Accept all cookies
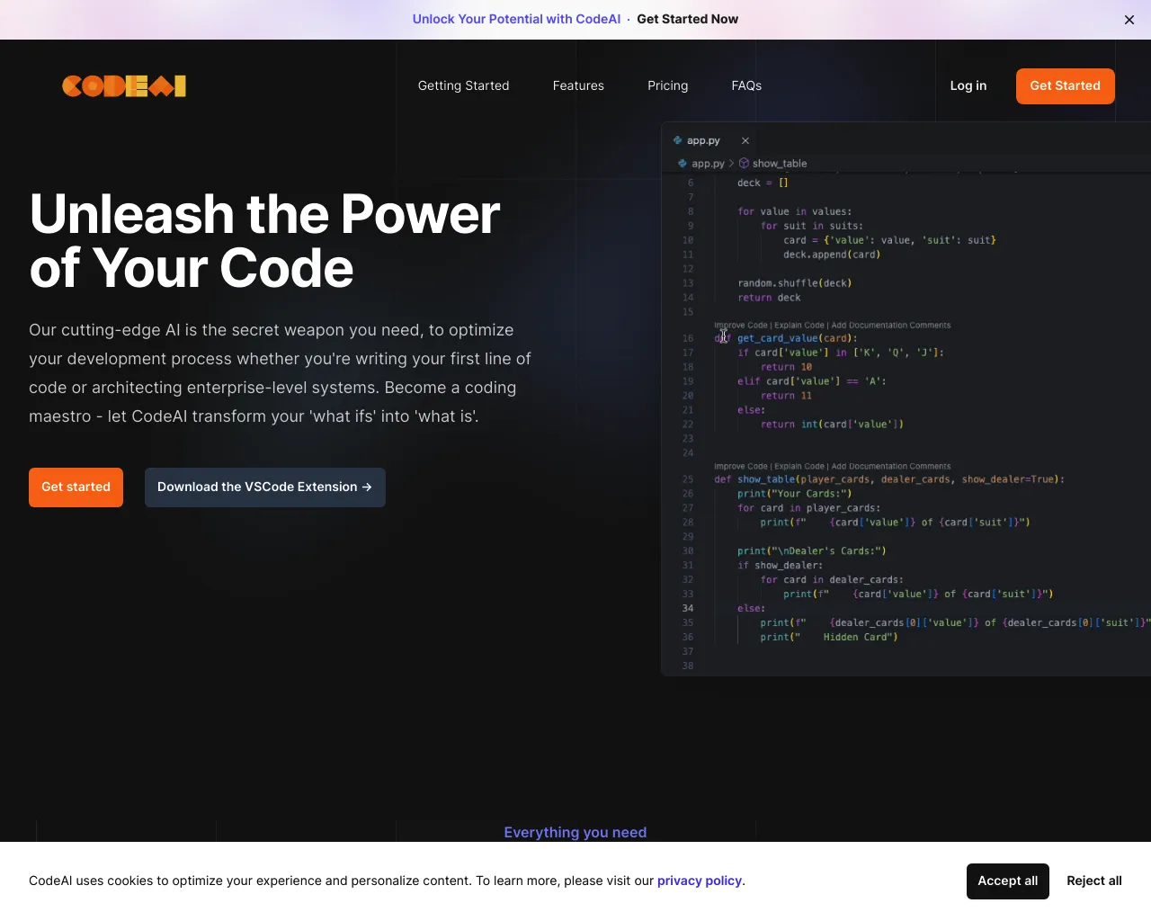1151x921 pixels. coord(1007,881)
